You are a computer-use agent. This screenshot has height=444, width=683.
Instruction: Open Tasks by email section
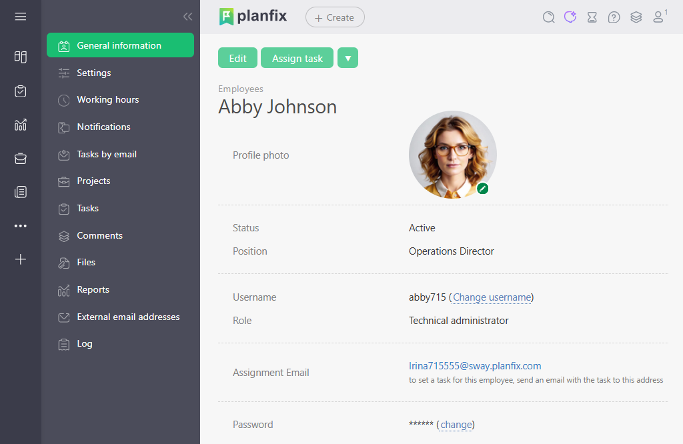click(x=120, y=155)
